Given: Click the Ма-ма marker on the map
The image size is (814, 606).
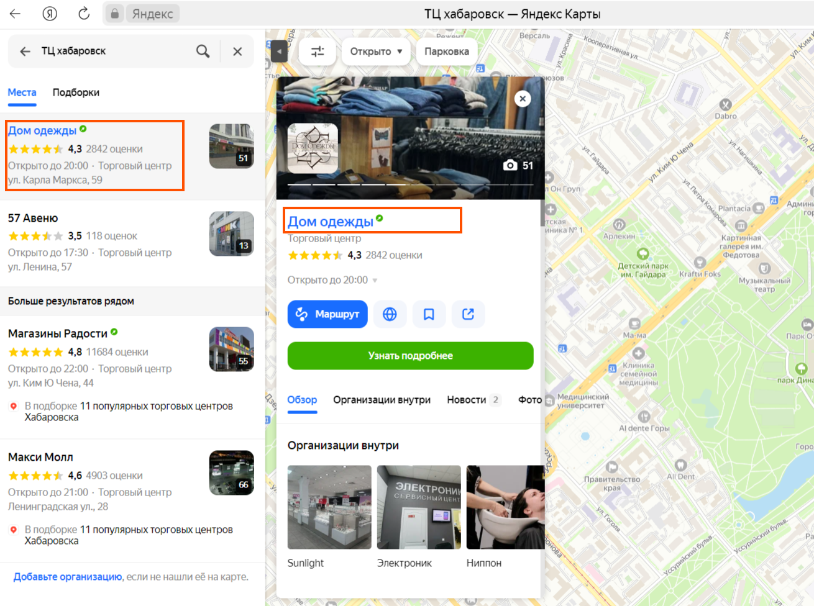Looking at the screenshot, I should [634, 323].
